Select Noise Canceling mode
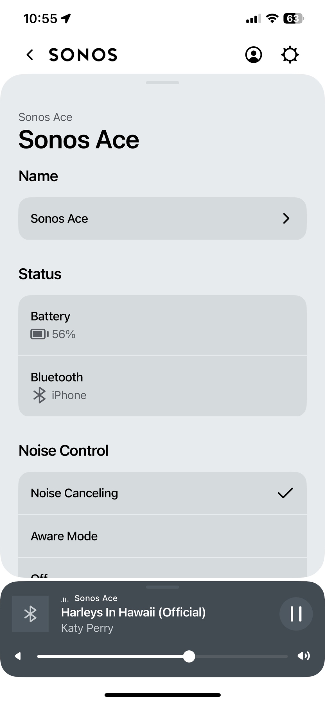The height and width of the screenshot is (703, 325). click(x=162, y=493)
